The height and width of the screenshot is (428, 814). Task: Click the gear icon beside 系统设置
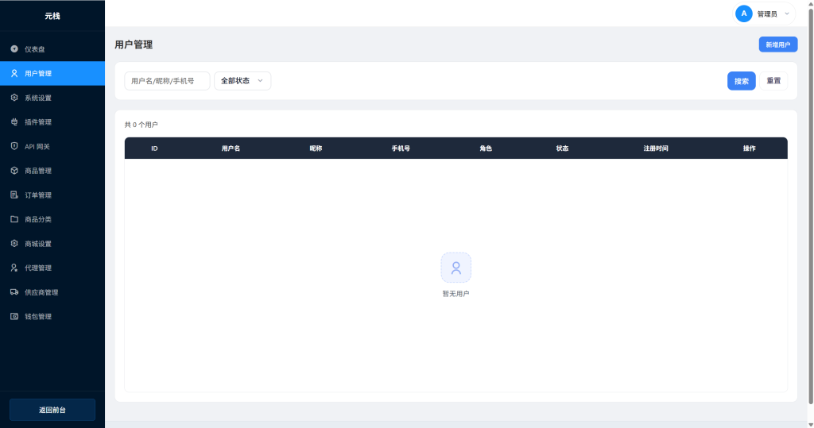coord(14,98)
